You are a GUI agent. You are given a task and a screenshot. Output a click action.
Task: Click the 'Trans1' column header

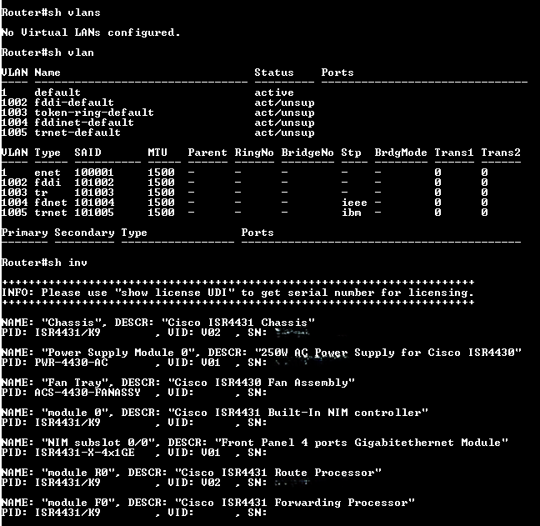[454, 153]
